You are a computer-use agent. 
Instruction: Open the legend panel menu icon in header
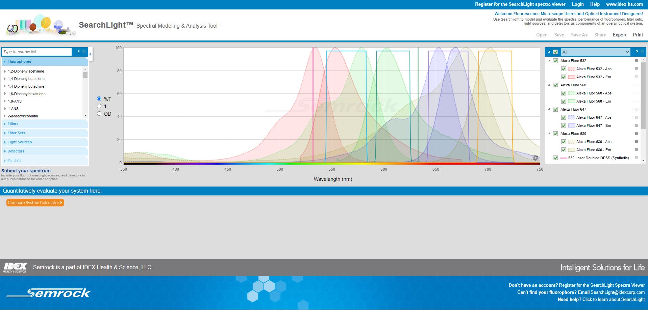642,52
